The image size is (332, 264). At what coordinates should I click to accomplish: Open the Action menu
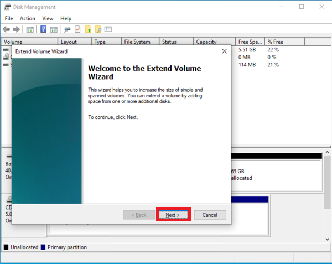point(27,18)
